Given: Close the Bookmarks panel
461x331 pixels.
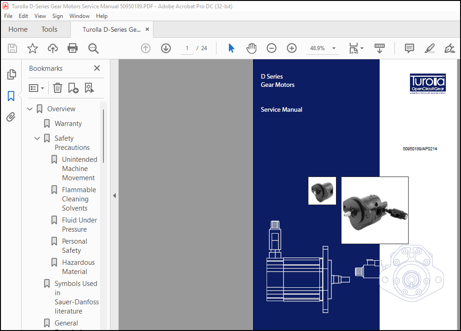Looking at the screenshot, I should coord(97,68).
